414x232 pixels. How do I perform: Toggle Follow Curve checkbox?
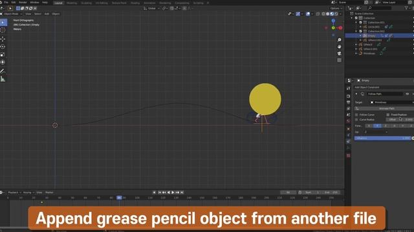356,115
